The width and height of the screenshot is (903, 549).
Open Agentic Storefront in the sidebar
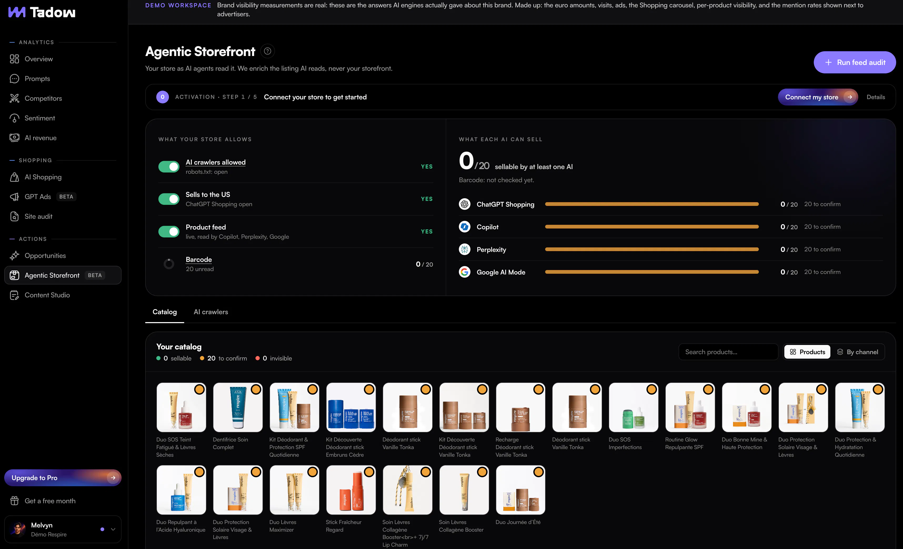pos(63,275)
